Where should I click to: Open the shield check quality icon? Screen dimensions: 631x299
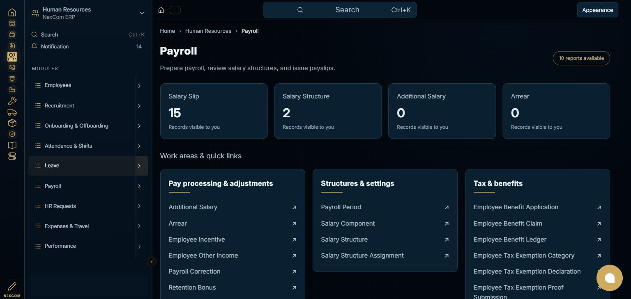pyautogui.click(x=12, y=134)
